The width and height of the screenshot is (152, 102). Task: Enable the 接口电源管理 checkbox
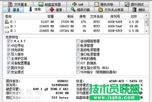[x=78, y=54]
